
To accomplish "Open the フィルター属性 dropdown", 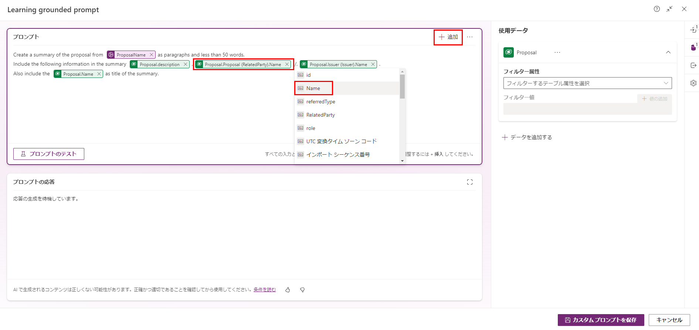I will pyautogui.click(x=588, y=83).
